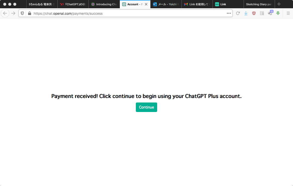Close the Account tab
This screenshot has width=293, height=186.
coord(146,4)
